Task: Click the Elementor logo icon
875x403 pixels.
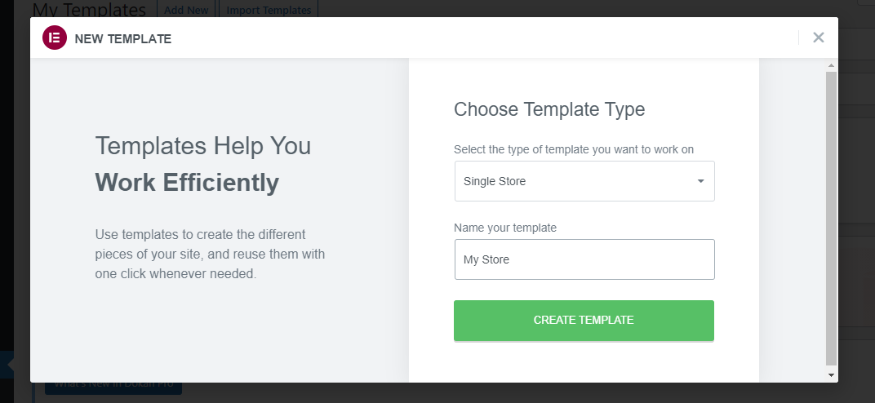Action: [55, 38]
